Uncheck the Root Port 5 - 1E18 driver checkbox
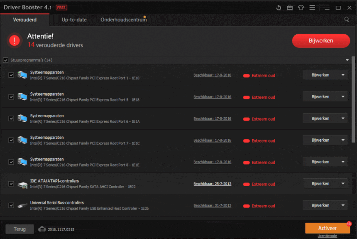The image size is (357, 239). (x=11, y=97)
